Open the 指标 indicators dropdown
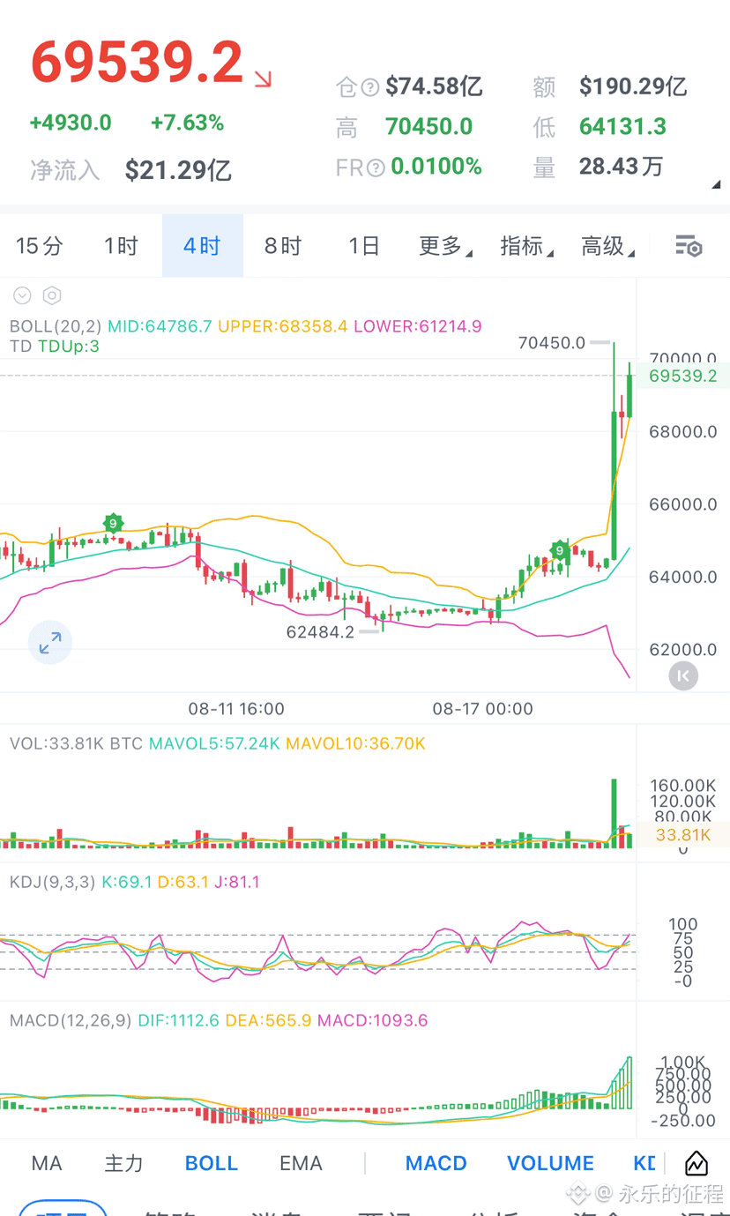Viewport: 730px width, 1216px height. point(526,246)
